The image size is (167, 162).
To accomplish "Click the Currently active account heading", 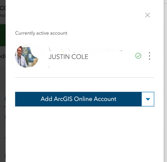I will 41,33.
